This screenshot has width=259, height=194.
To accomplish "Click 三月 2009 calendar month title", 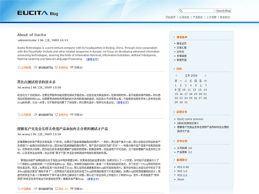I will coord(191,76).
